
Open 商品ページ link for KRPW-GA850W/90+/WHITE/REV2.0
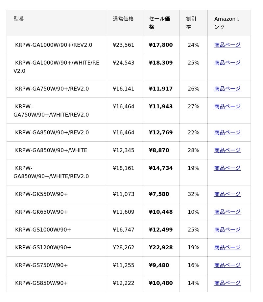click(227, 168)
